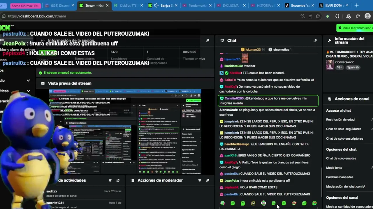Open Palabras baneadas settings
The width and height of the screenshot is (373, 209).
click(x=340, y=177)
